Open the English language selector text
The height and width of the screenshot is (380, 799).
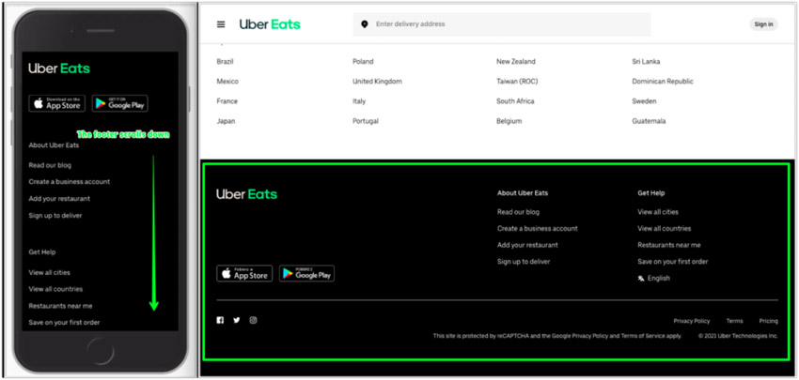(x=659, y=279)
